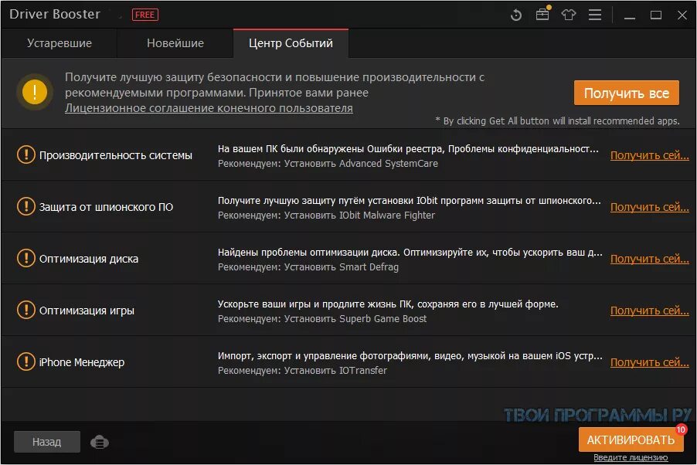
Task: Click warning icon beside iPhone Менеджер
Action: point(26,361)
